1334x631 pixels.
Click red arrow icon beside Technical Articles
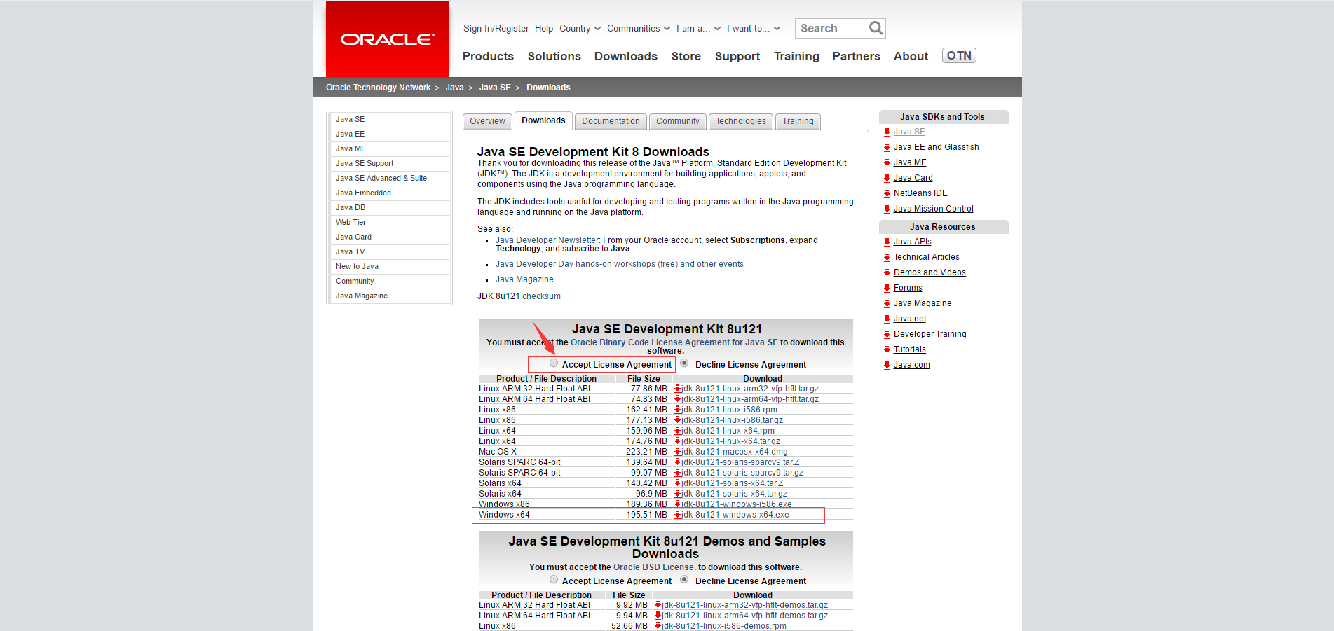pos(887,257)
